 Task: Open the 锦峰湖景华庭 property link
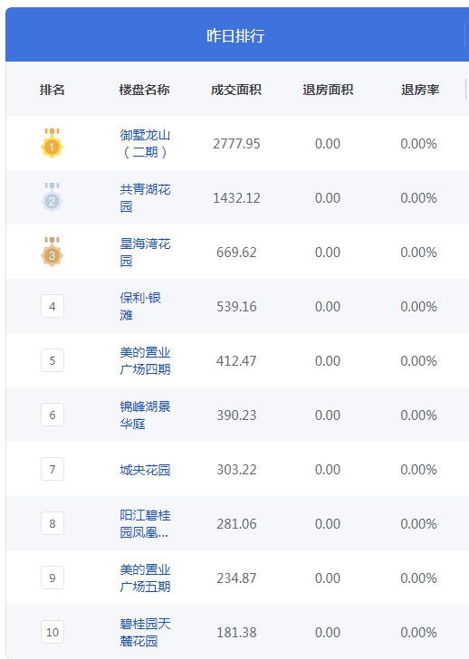pos(145,415)
